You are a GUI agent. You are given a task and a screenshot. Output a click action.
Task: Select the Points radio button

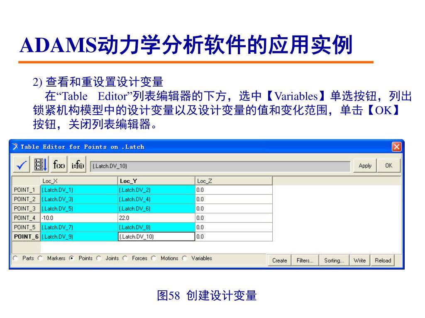tap(72, 258)
